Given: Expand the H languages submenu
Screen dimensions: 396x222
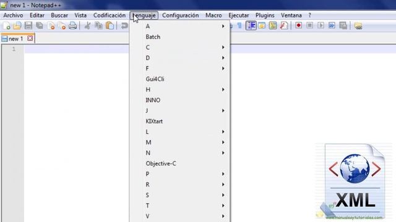Looking at the screenshot, I should click(x=180, y=89).
